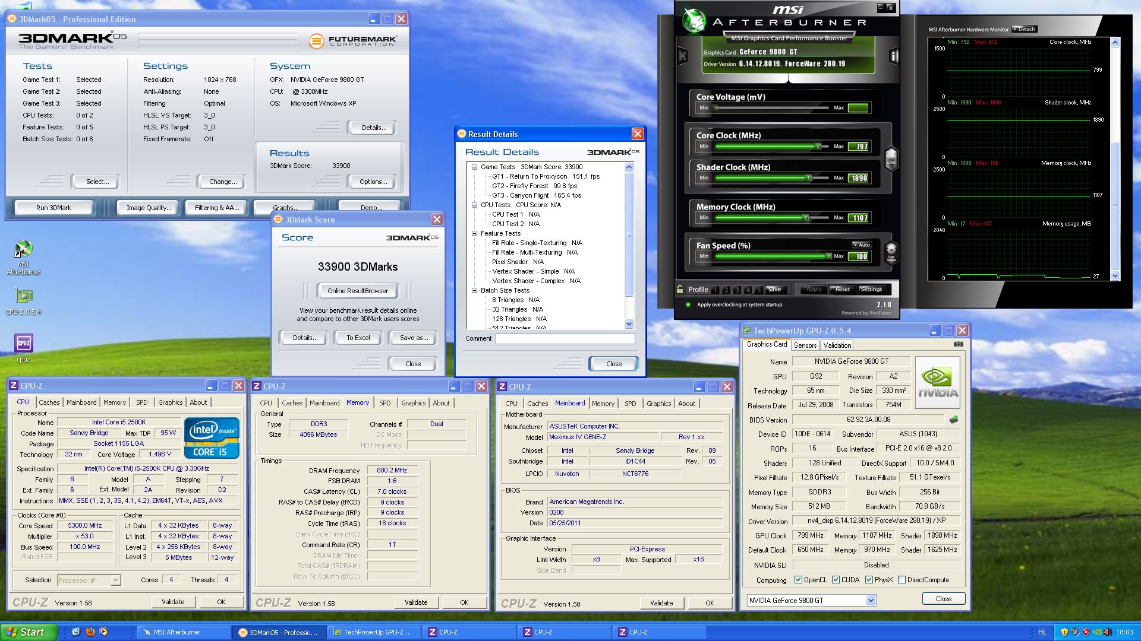Open the CPU-Z Processor selection dropdown
The width and height of the screenshot is (1141, 641).
coord(116,580)
